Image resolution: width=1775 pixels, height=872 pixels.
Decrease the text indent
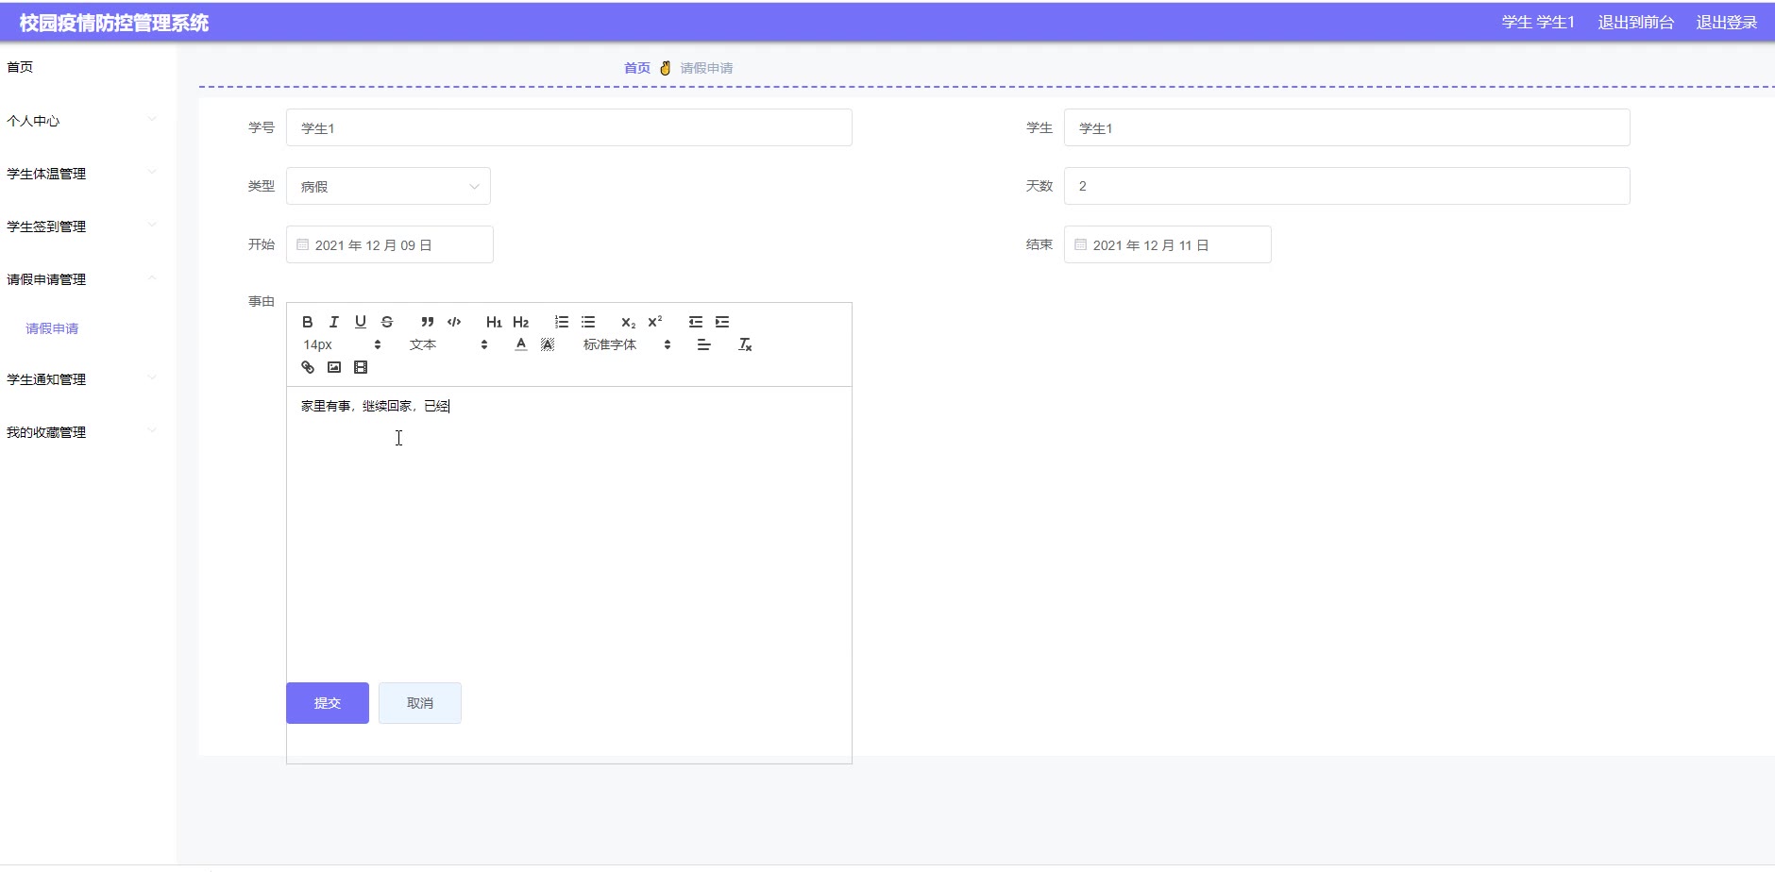pos(696,322)
